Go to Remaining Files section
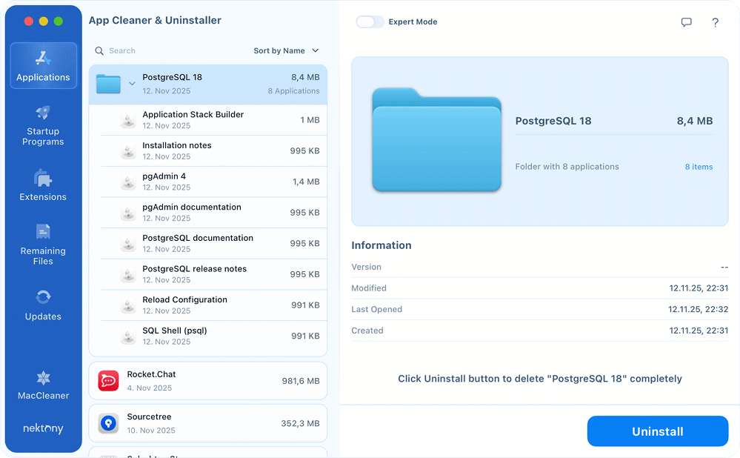This screenshot has height=458, width=740. click(x=43, y=245)
